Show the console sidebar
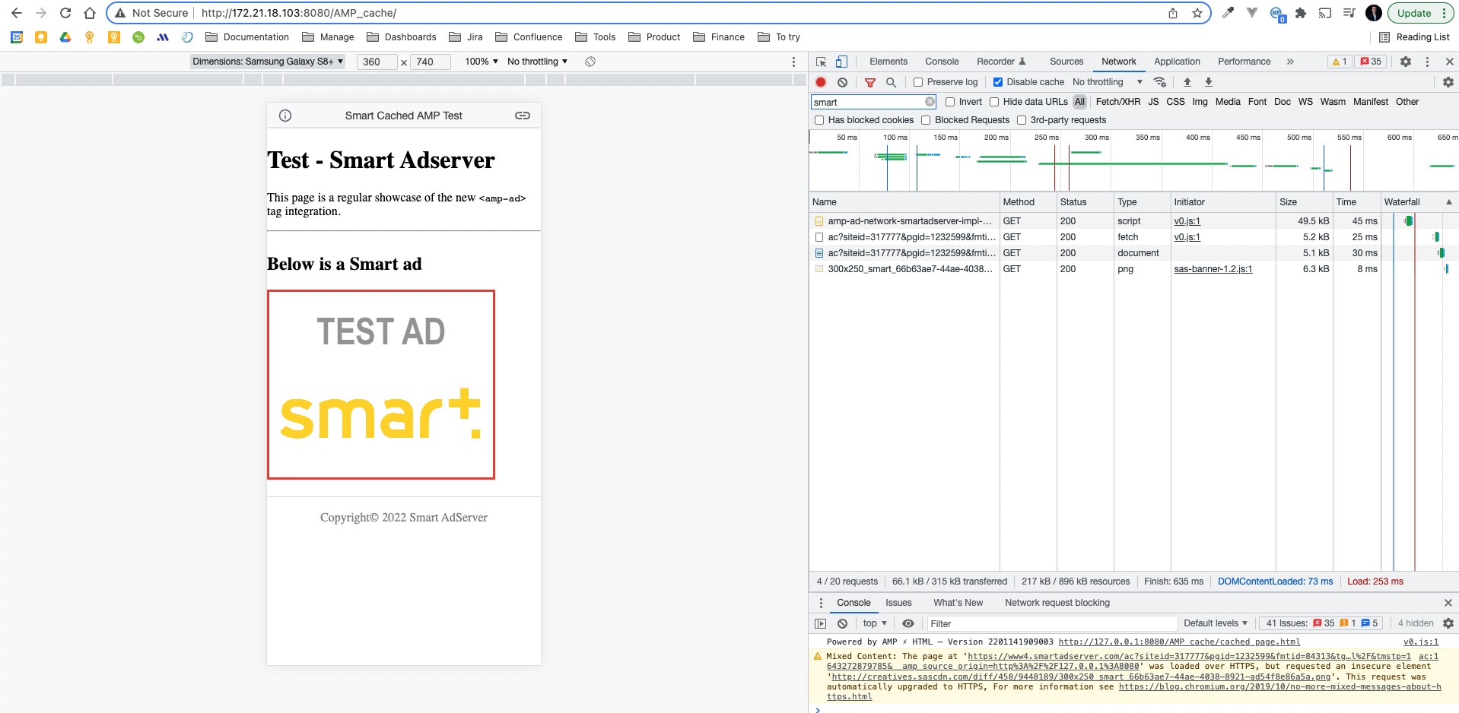1459x713 pixels. [820, 623]
